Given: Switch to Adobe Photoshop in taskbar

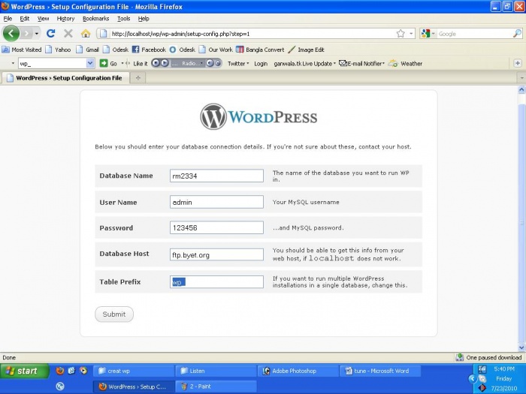Looking at the screenshot, I should [298, 371].
